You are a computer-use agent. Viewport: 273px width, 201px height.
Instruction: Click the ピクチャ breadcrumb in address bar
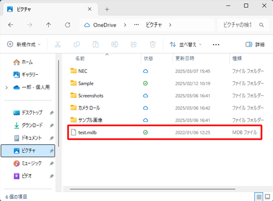coord(154,25)
